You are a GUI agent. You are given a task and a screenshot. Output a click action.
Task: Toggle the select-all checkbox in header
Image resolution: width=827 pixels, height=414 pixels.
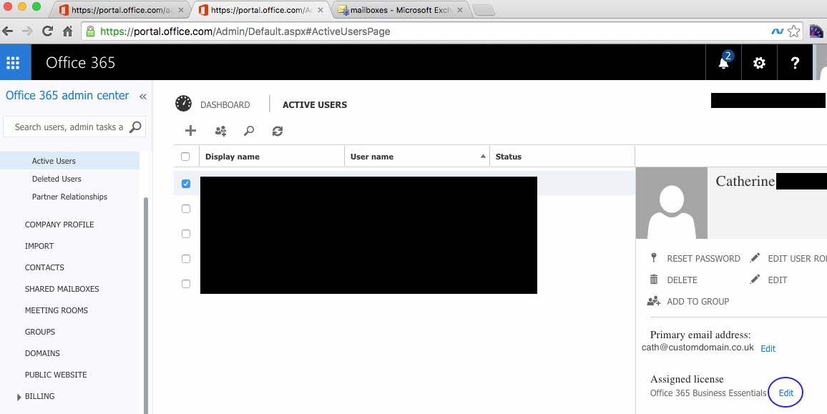coord(185,157)
